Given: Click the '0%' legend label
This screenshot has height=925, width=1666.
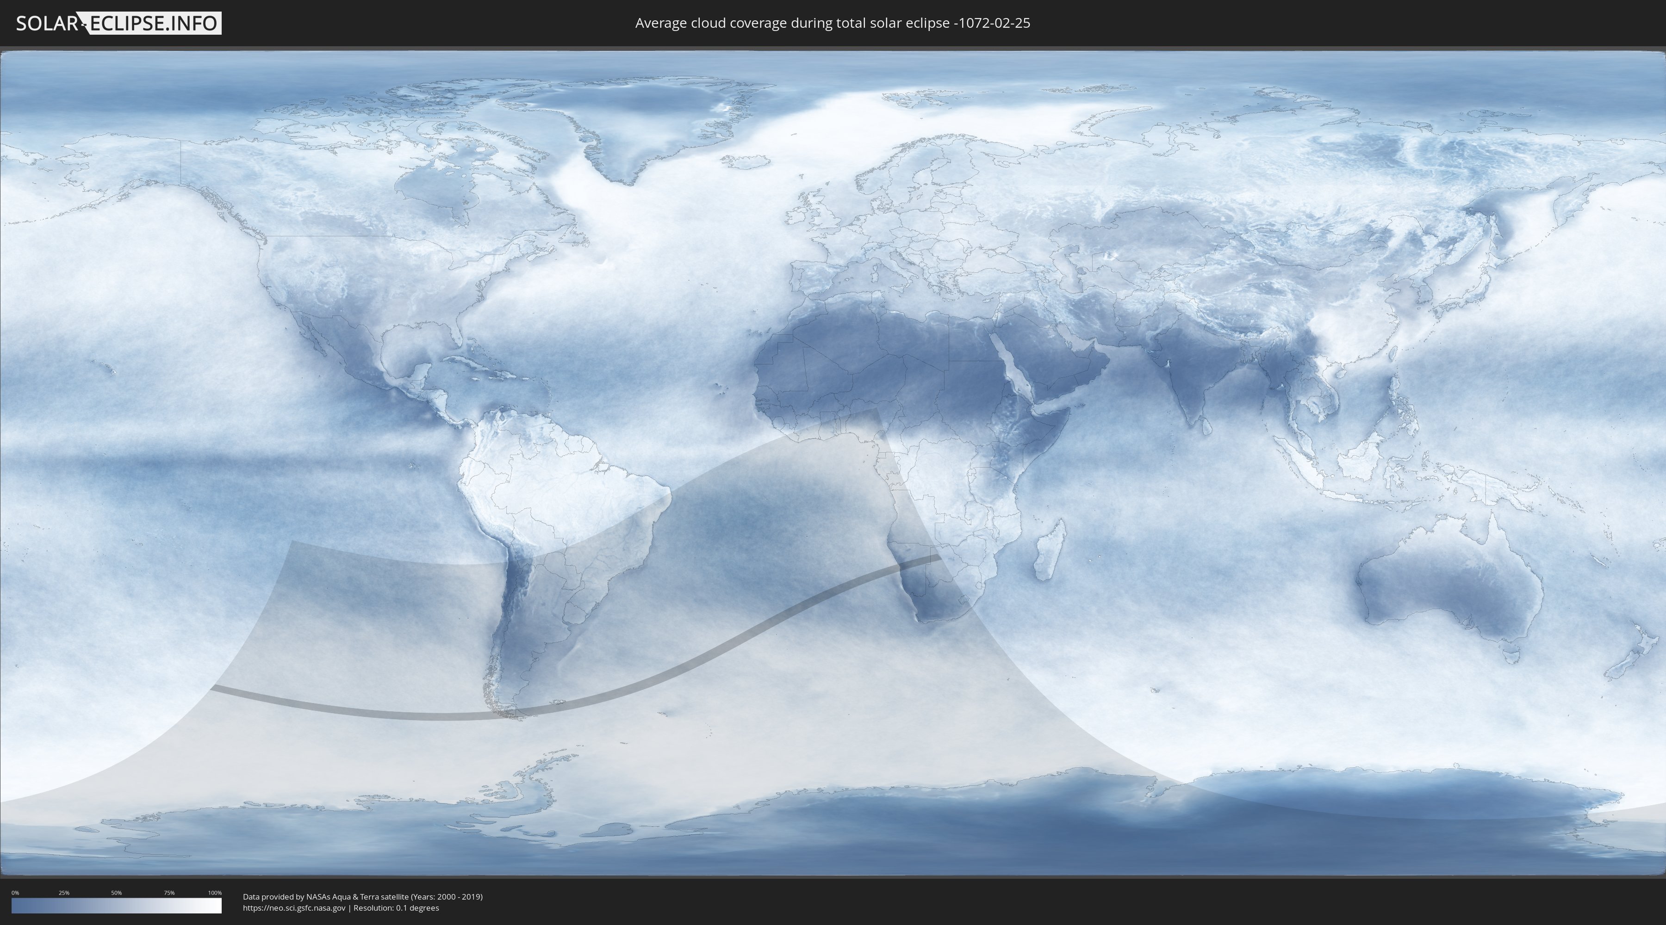Looking at the screenshot, I should pyautogui.click(x=15, y=893).
